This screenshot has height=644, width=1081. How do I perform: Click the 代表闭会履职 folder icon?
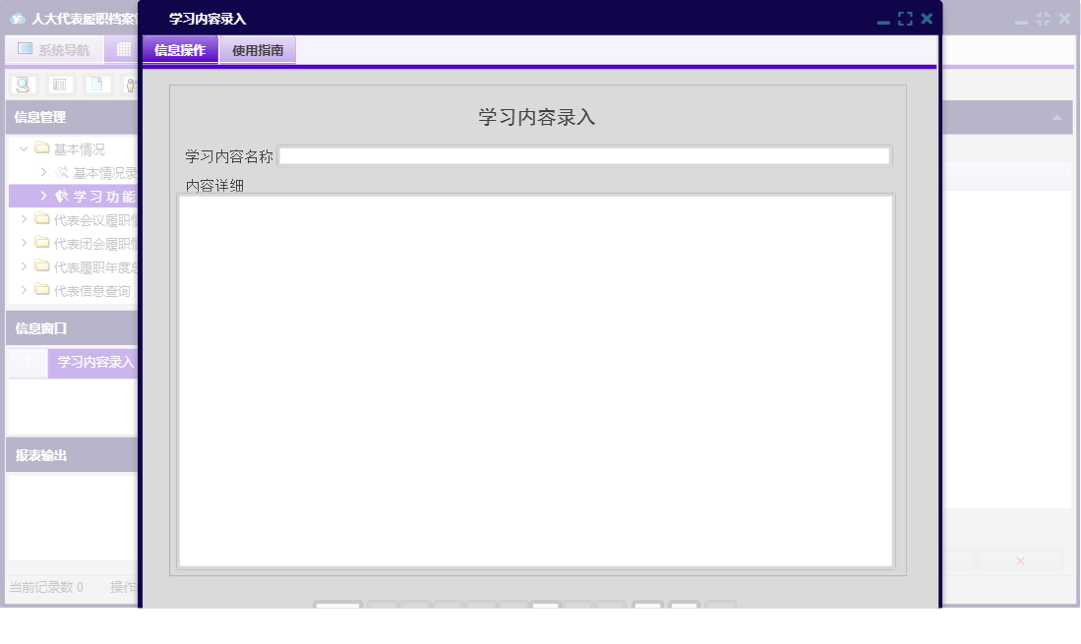click(42, 243)
